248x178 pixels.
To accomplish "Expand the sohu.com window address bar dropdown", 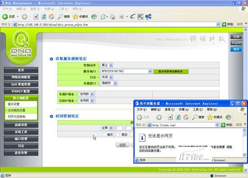I will click(217, 125).
